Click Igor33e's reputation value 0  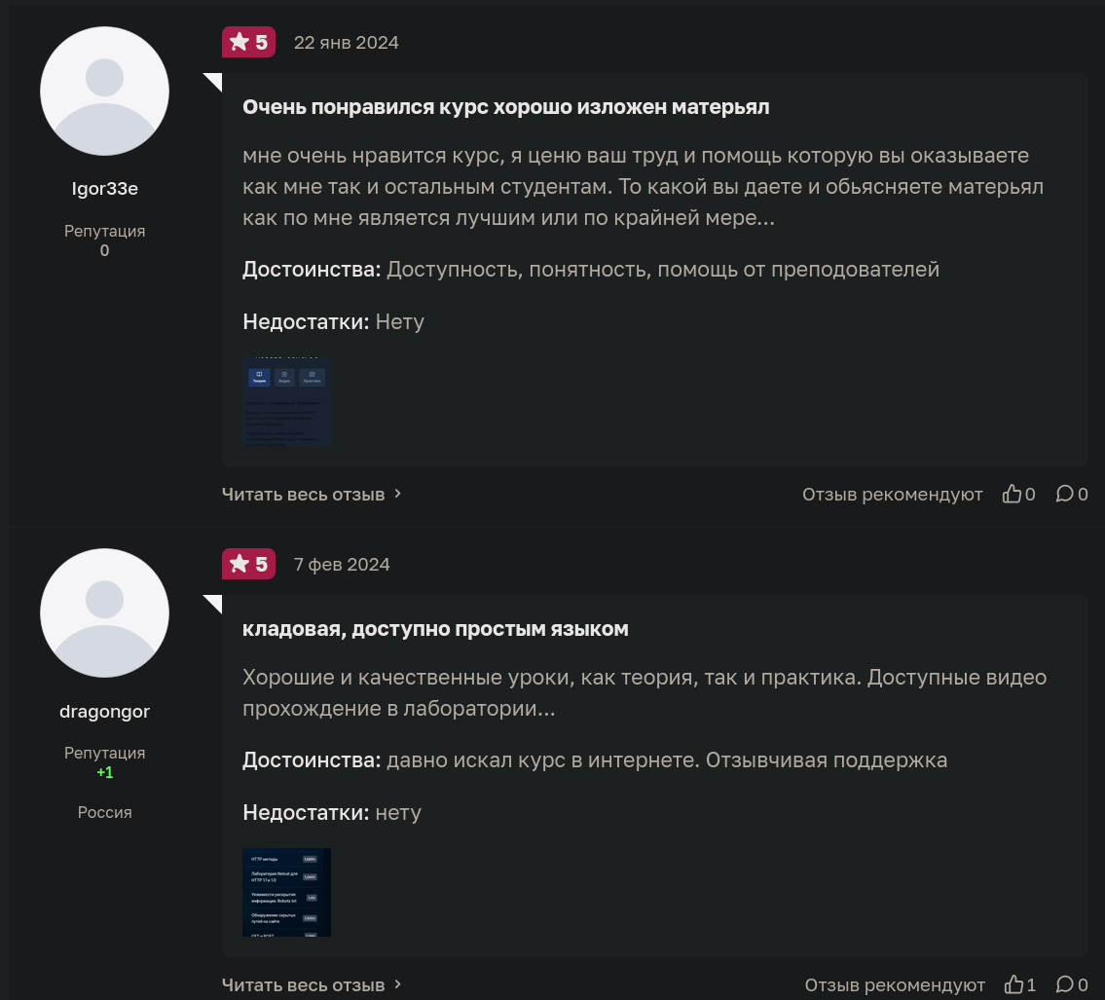104,251
